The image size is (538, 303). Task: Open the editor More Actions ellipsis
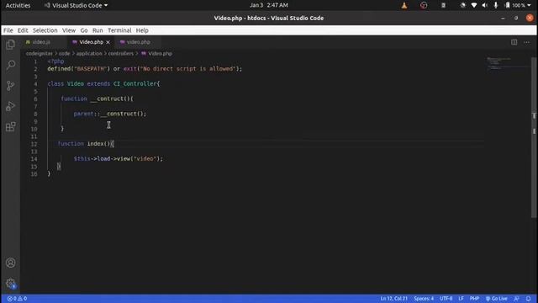527,42
